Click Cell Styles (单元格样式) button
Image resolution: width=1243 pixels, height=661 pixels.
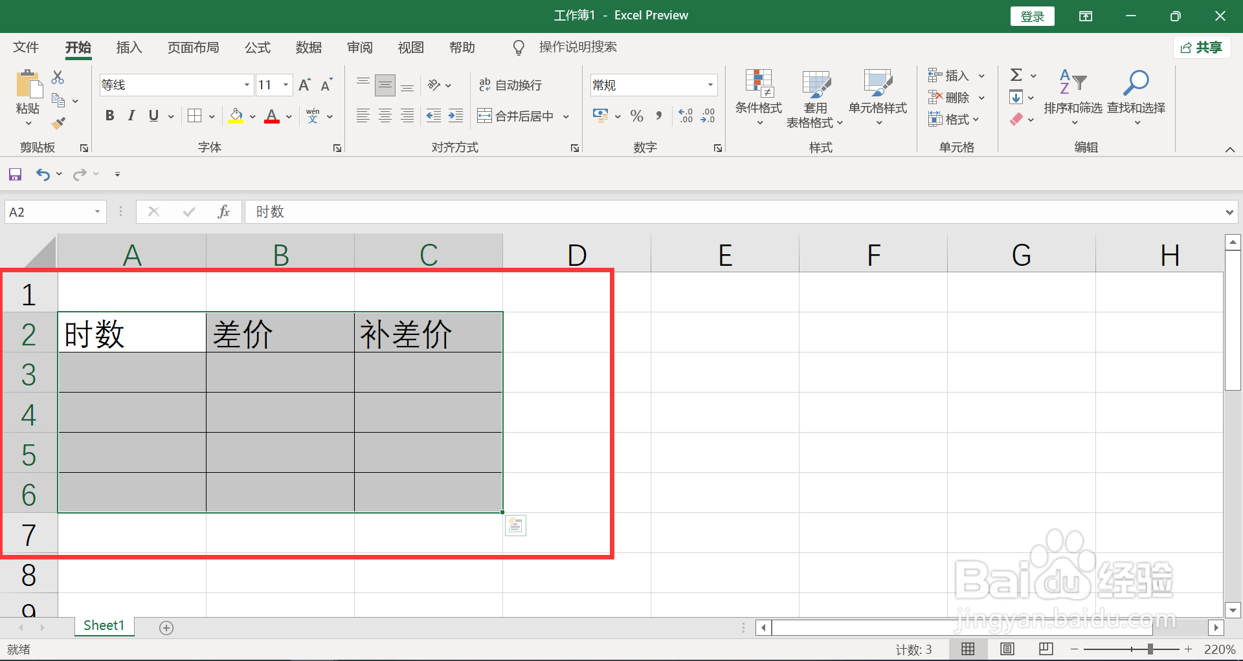point(878,98)
